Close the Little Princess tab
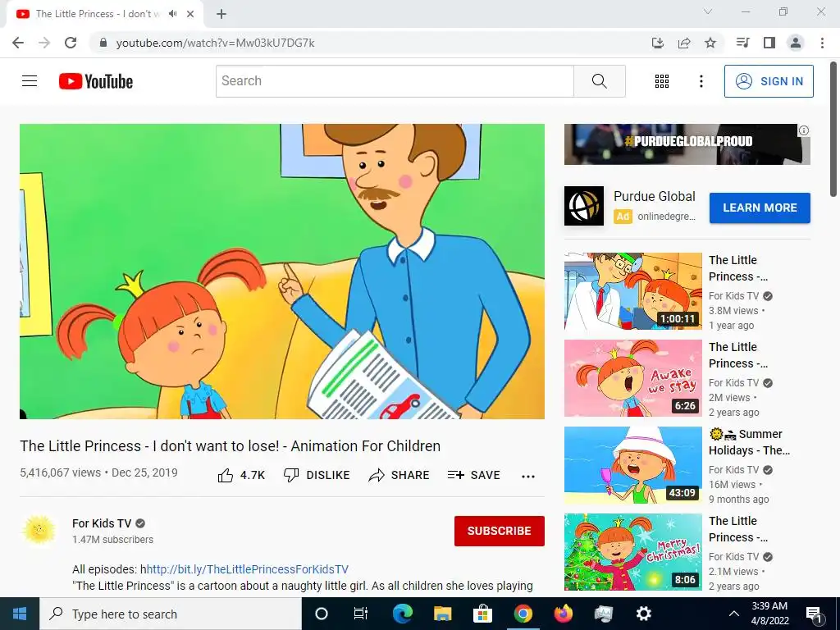Viewport: 840px width, 630px height. click(190, 14)
